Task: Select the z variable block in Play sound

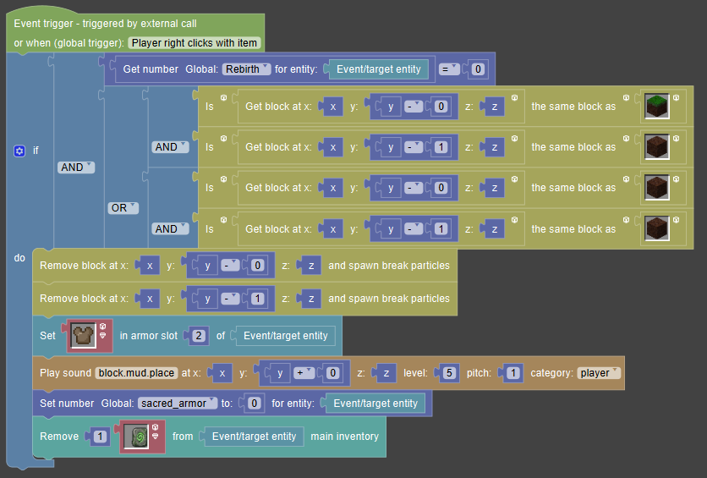Action: click(386, 373)
